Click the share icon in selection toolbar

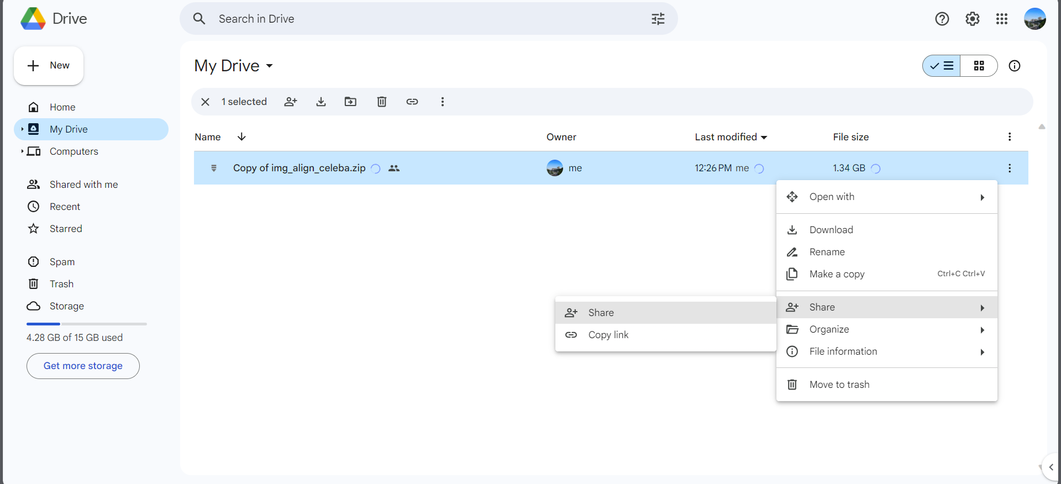(291, 102)
